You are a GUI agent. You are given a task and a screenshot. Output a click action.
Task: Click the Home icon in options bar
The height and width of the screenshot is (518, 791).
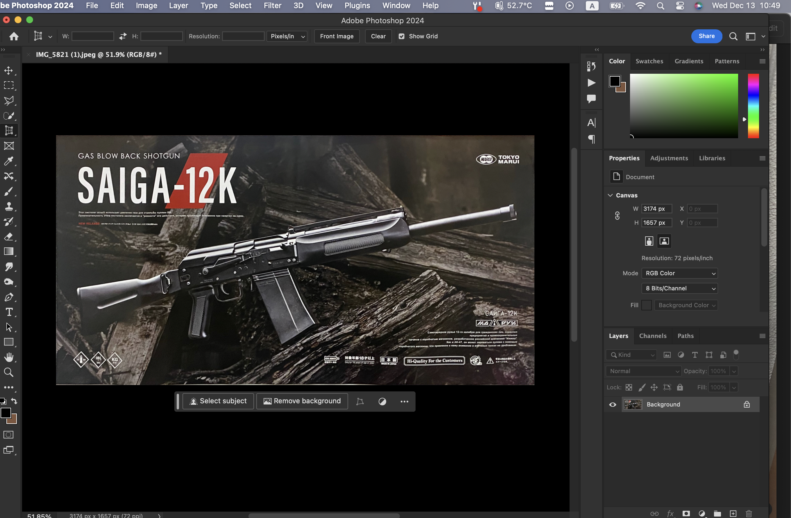tap(14, 36)
